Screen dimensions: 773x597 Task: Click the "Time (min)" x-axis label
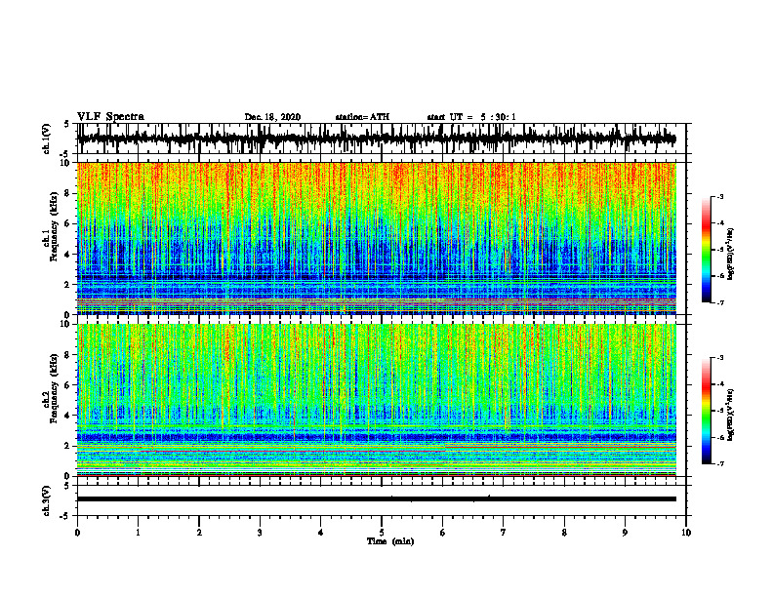pyautogui.click(x=390, y=541)
